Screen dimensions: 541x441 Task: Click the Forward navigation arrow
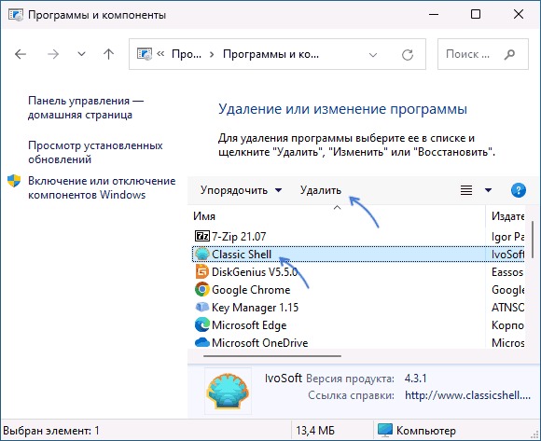53,54
